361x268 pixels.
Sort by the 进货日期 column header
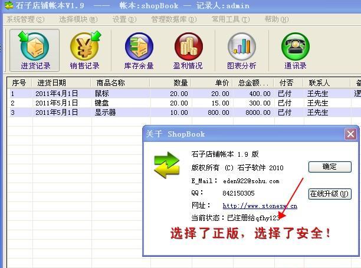52,83
